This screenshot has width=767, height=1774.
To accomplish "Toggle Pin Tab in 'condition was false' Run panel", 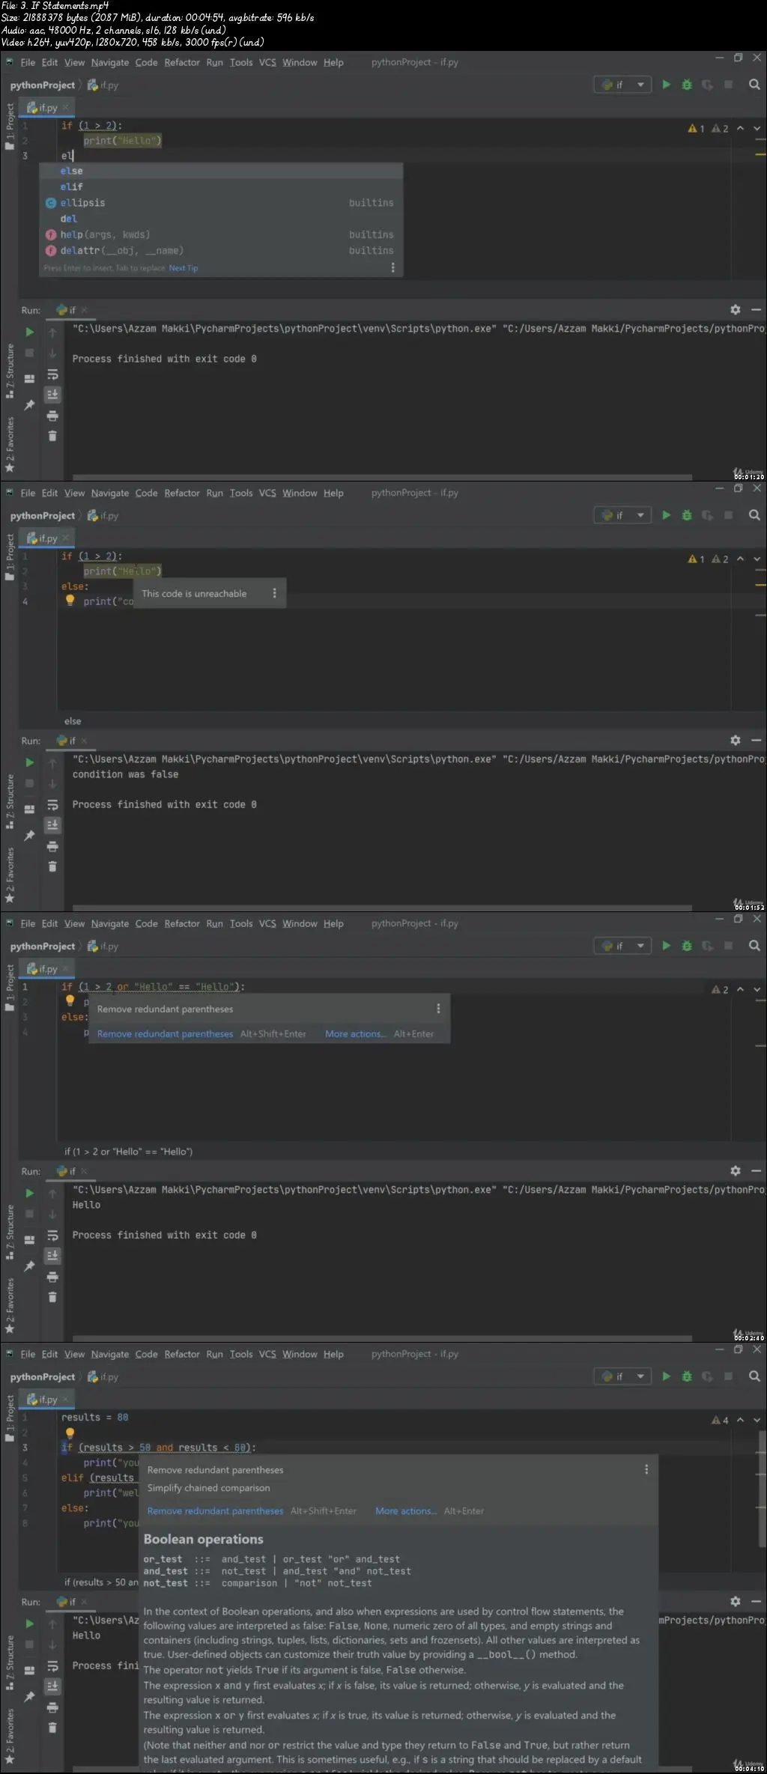I will tap(30, 836).
